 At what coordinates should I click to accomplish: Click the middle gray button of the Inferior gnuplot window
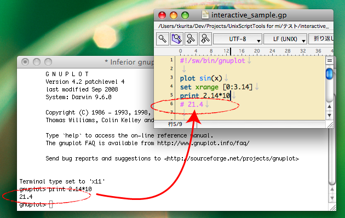pos(37,62)
